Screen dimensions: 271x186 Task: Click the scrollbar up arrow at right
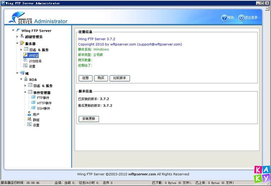(x=267, y=8)
